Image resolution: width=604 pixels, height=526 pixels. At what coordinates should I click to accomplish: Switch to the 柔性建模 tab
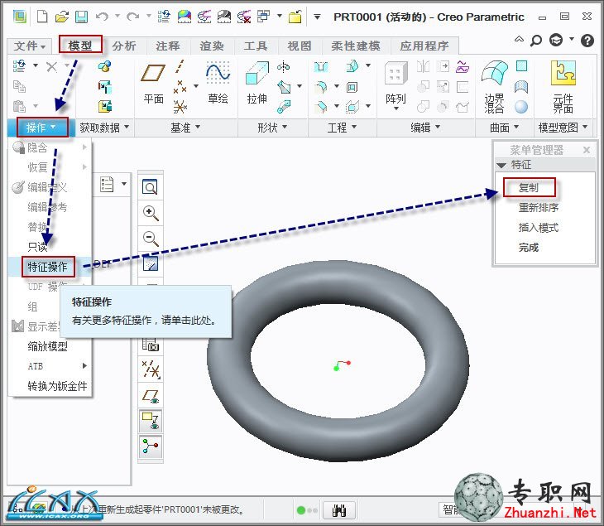(356, 46)
